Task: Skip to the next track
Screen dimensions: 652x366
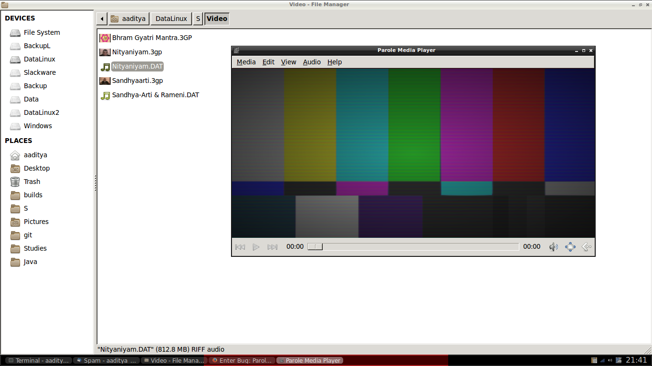Action: [x=273, y=247]
